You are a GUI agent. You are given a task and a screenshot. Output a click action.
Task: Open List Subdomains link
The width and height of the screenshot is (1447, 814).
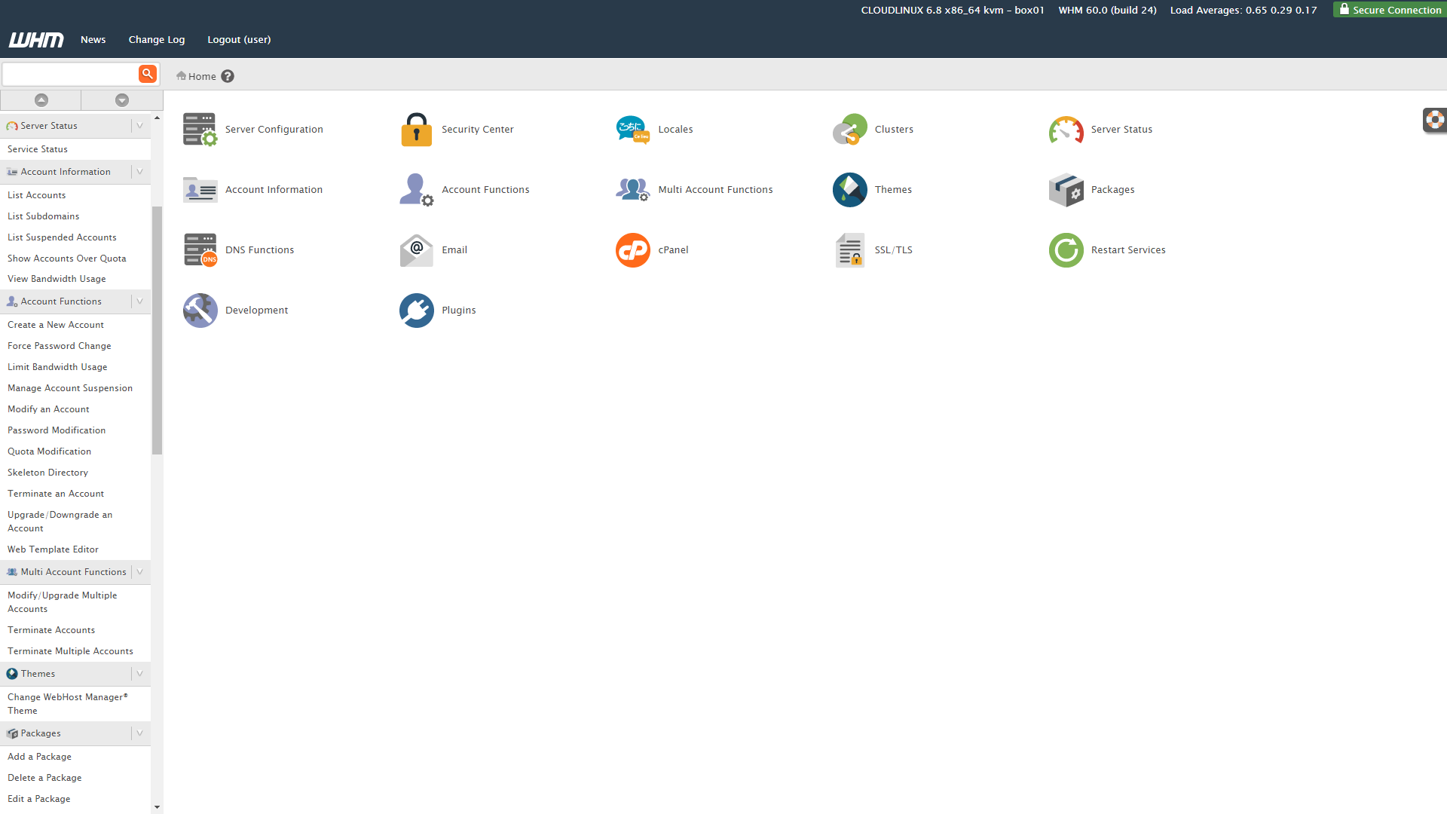pos(44,216)
